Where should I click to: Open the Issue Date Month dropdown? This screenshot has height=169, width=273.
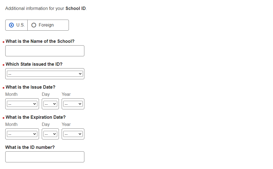(x=22, y=104)
